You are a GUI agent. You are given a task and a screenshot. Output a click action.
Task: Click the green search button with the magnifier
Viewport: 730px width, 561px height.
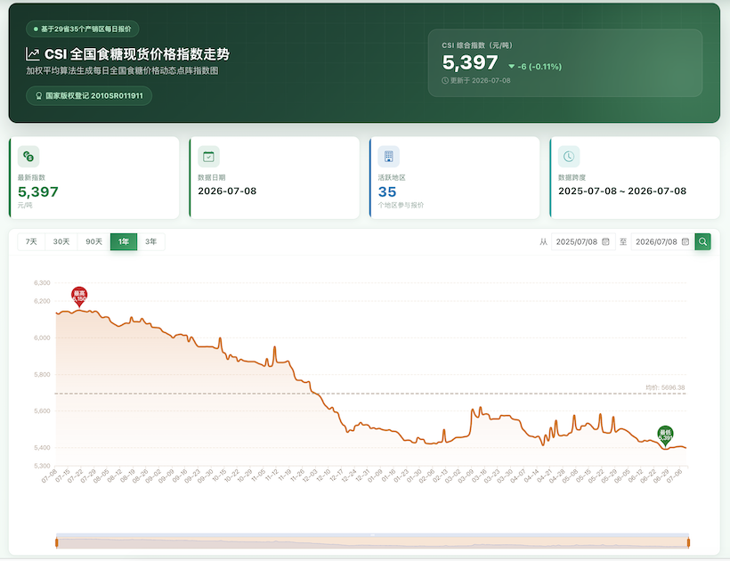pos(702,241)
